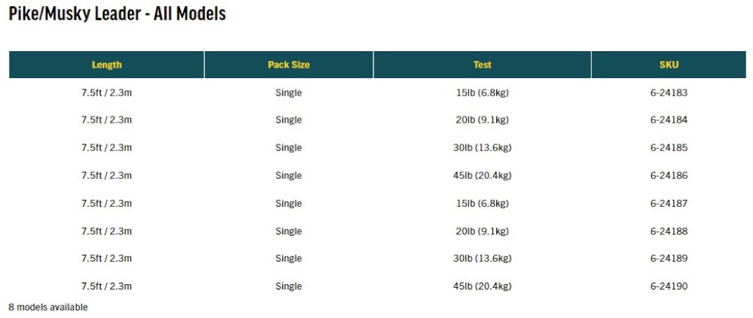Select SKU 6-24189 cell
The width and height of the screenshot is (753, 318).
[669, 259]
